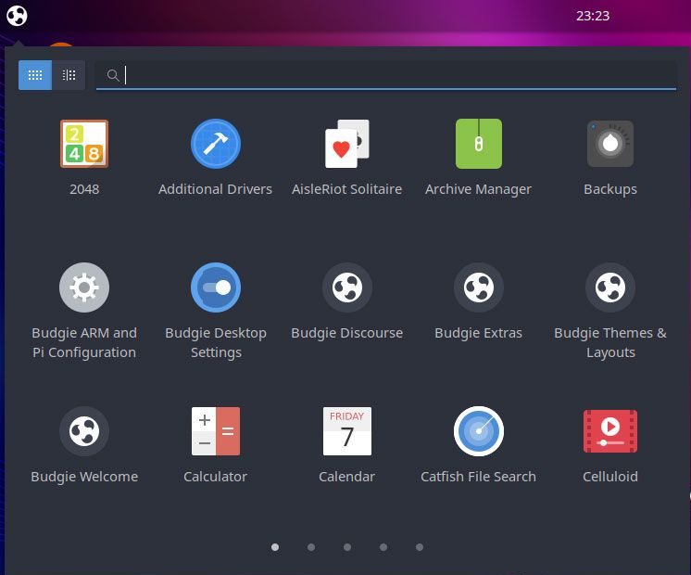Screen dimensions: 691x575
Task: Go to fourth page indicator dot
Action: click(x=383, y=547)
